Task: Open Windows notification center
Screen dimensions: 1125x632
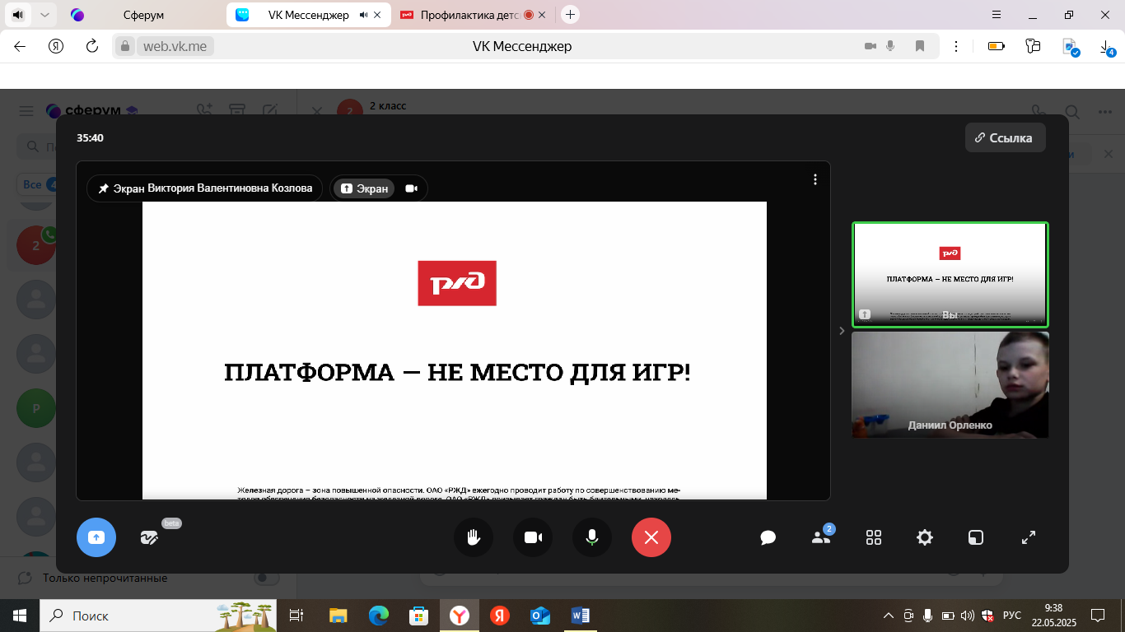Action: tap(1097, 616)
